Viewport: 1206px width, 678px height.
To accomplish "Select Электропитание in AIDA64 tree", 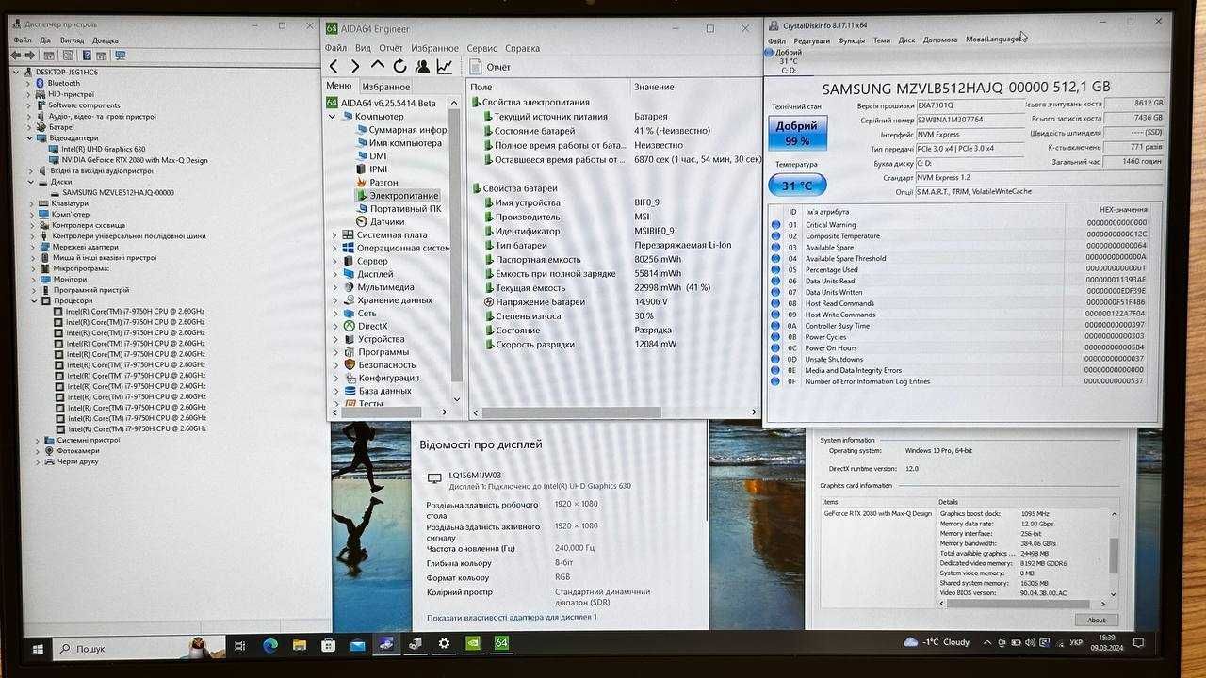I will pos(403,195).
